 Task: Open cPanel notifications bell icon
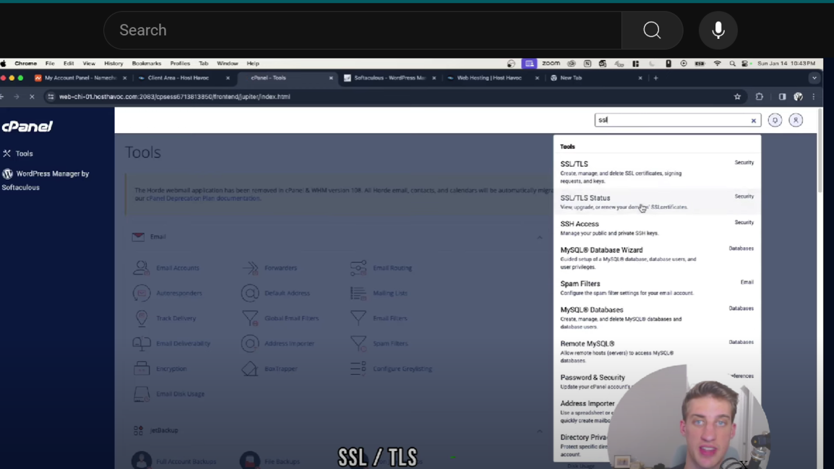click(775, 120)
